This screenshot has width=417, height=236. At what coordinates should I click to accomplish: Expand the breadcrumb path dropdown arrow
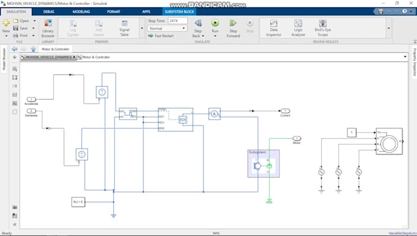(x=405, y=57)
